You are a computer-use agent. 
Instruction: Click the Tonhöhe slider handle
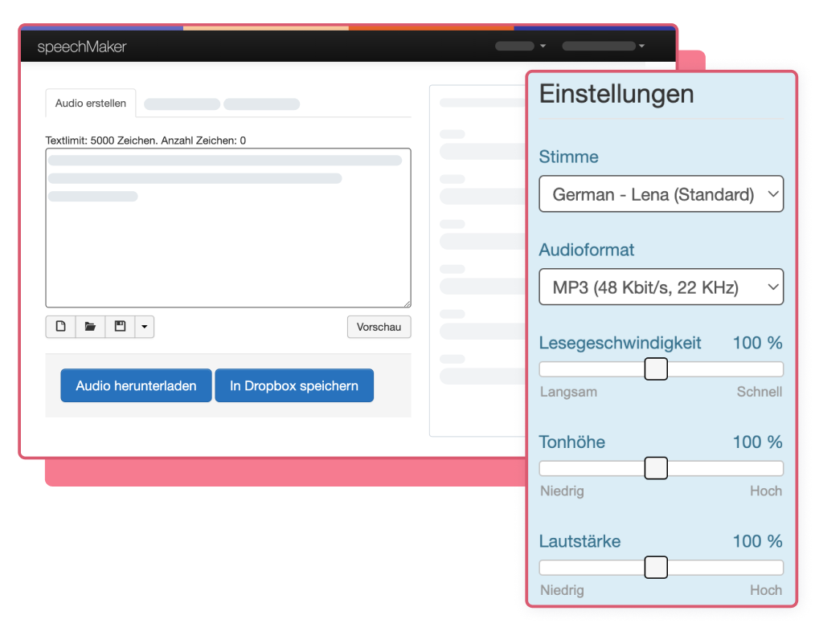click(657, 468)
